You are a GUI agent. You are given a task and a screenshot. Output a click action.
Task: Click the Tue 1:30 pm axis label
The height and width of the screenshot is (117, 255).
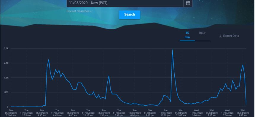[x=103, y=113]
